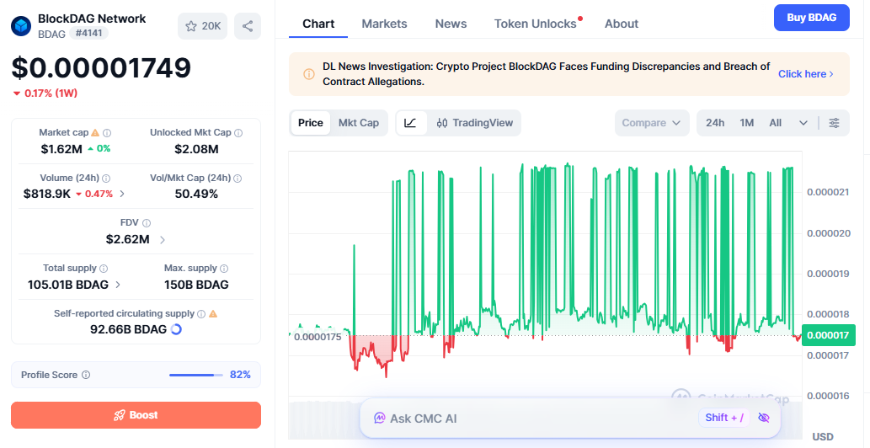Screen dimensions: 870x448
Task: Expand more time range options chevron
Action: pyautogui.click(x=803, y=123)
